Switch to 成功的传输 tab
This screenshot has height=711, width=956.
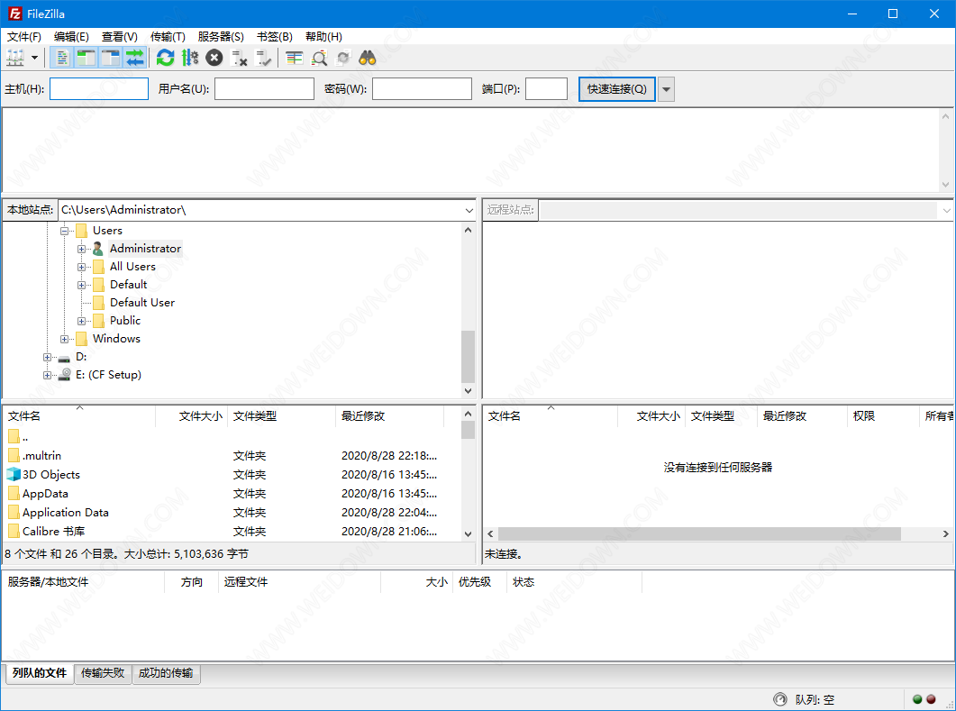[166, 673]
